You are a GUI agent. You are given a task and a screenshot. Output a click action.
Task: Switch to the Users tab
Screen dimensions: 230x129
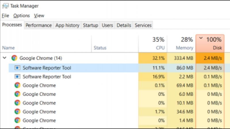[x=107, y=25]
